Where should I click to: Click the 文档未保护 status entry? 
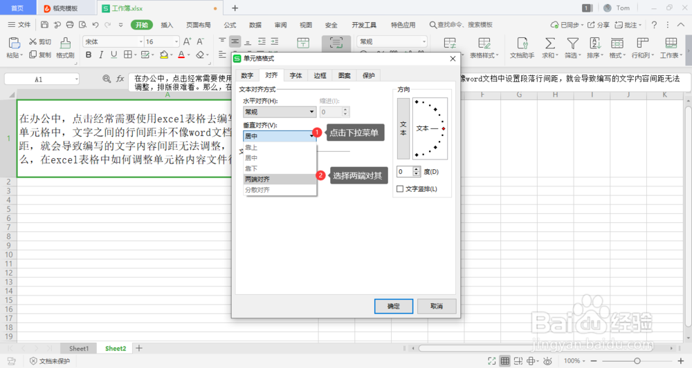(50, 361)
